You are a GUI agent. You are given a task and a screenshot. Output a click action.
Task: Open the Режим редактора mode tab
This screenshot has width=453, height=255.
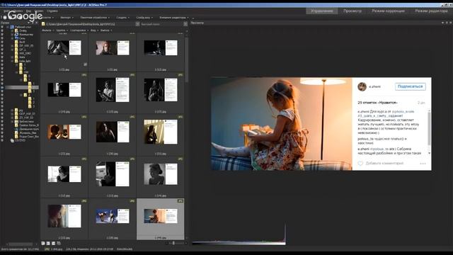[x=431, y=11]
